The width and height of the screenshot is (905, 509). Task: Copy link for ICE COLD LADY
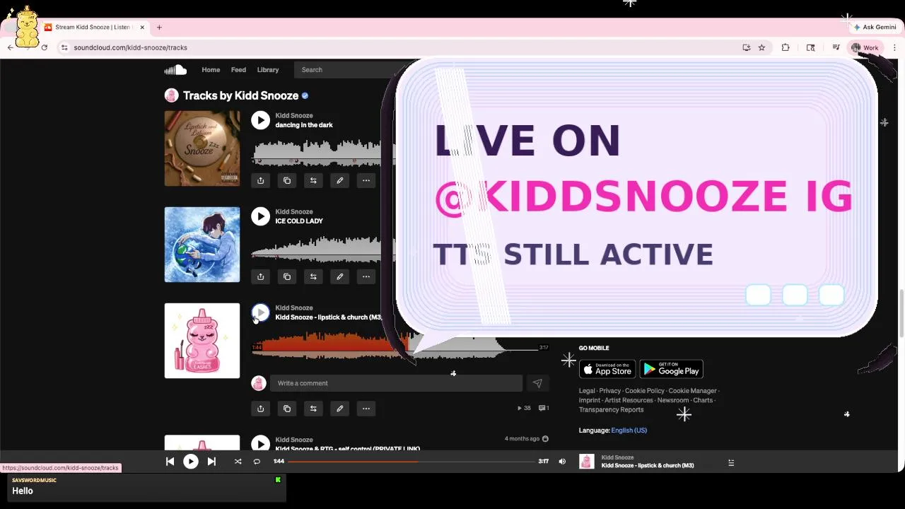pos(287,276)
